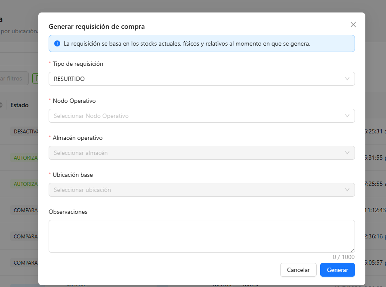Click the 'Observaciones' field label
The width and height of the screenshot is (386, 287).
68,212
